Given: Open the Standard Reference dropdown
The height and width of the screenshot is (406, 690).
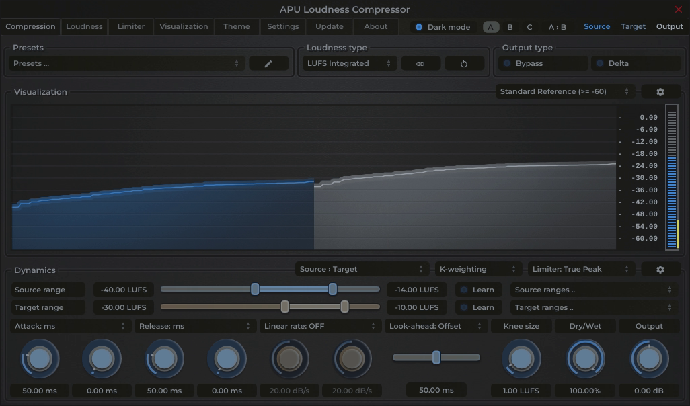Looking at the screenshot, I should click(565, 91).
